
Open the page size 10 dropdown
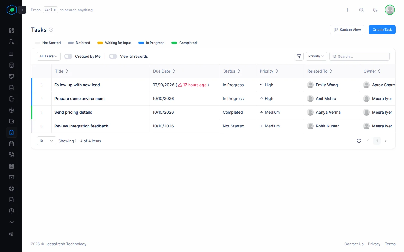click(x=47, y=141)
